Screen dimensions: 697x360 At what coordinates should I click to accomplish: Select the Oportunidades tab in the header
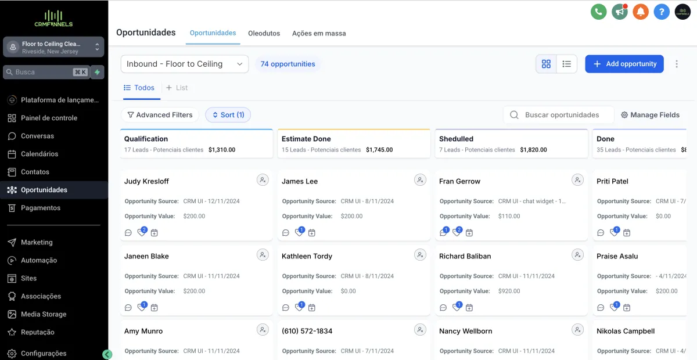point(213,33)
